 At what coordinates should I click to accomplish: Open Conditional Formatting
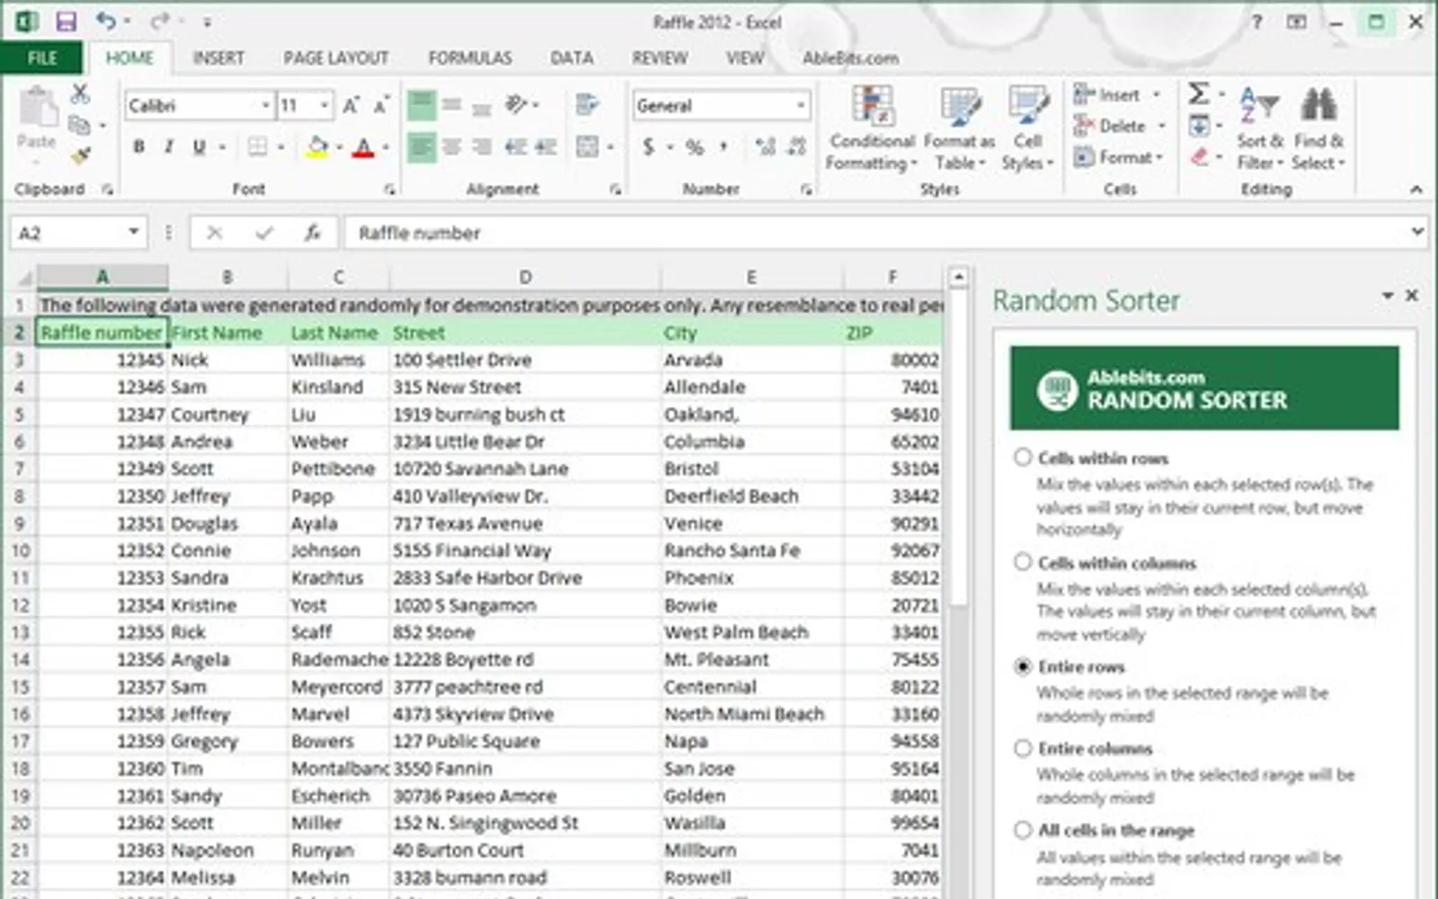[872, 128]
